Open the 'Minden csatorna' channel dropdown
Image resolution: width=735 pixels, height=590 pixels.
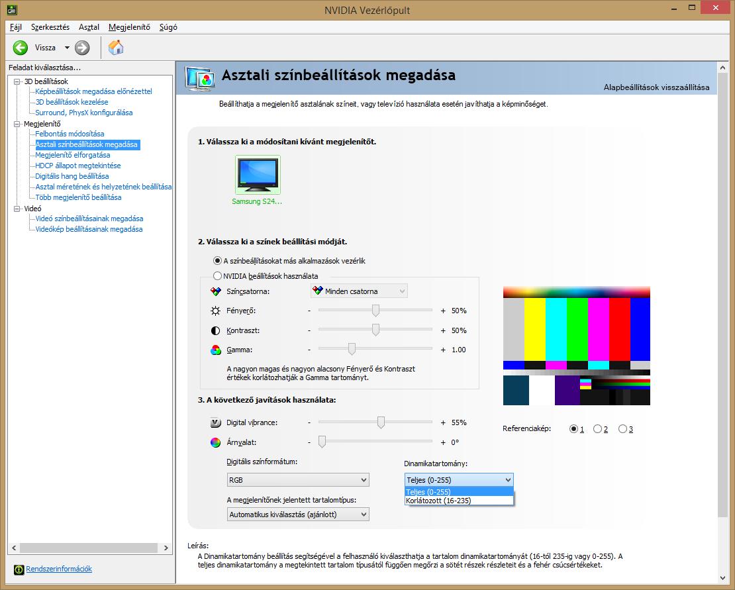pos(359,291)
